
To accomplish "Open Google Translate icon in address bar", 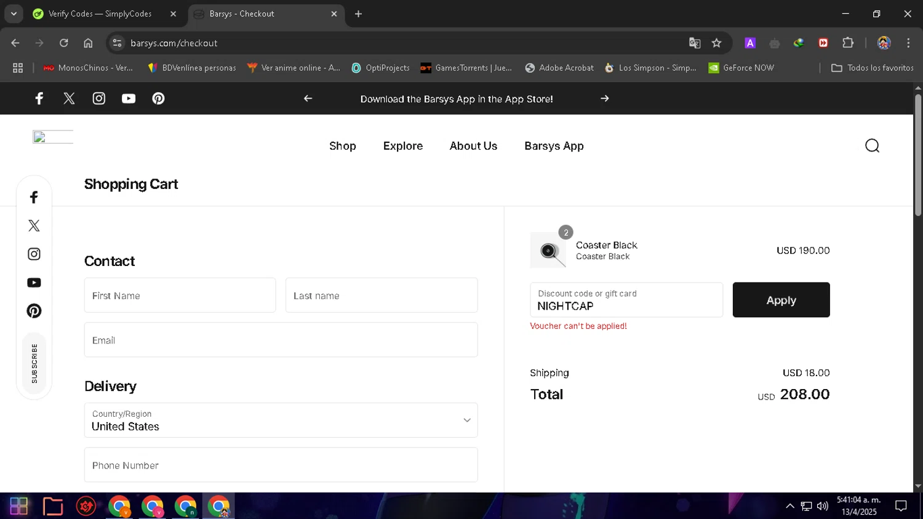I will (695, 43).
